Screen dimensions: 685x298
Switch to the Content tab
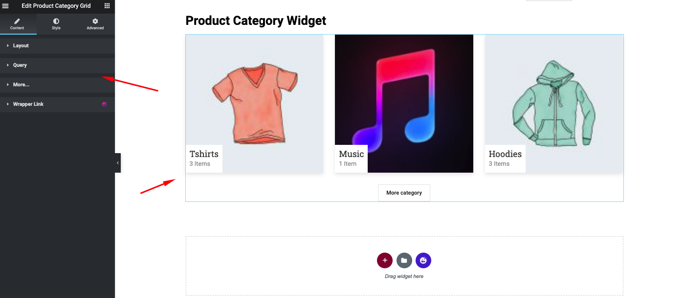pos(17,24)
